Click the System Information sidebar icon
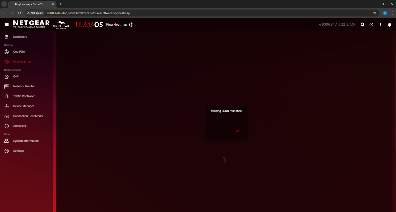This screenshot has width=396, height=212. point(7,141)
